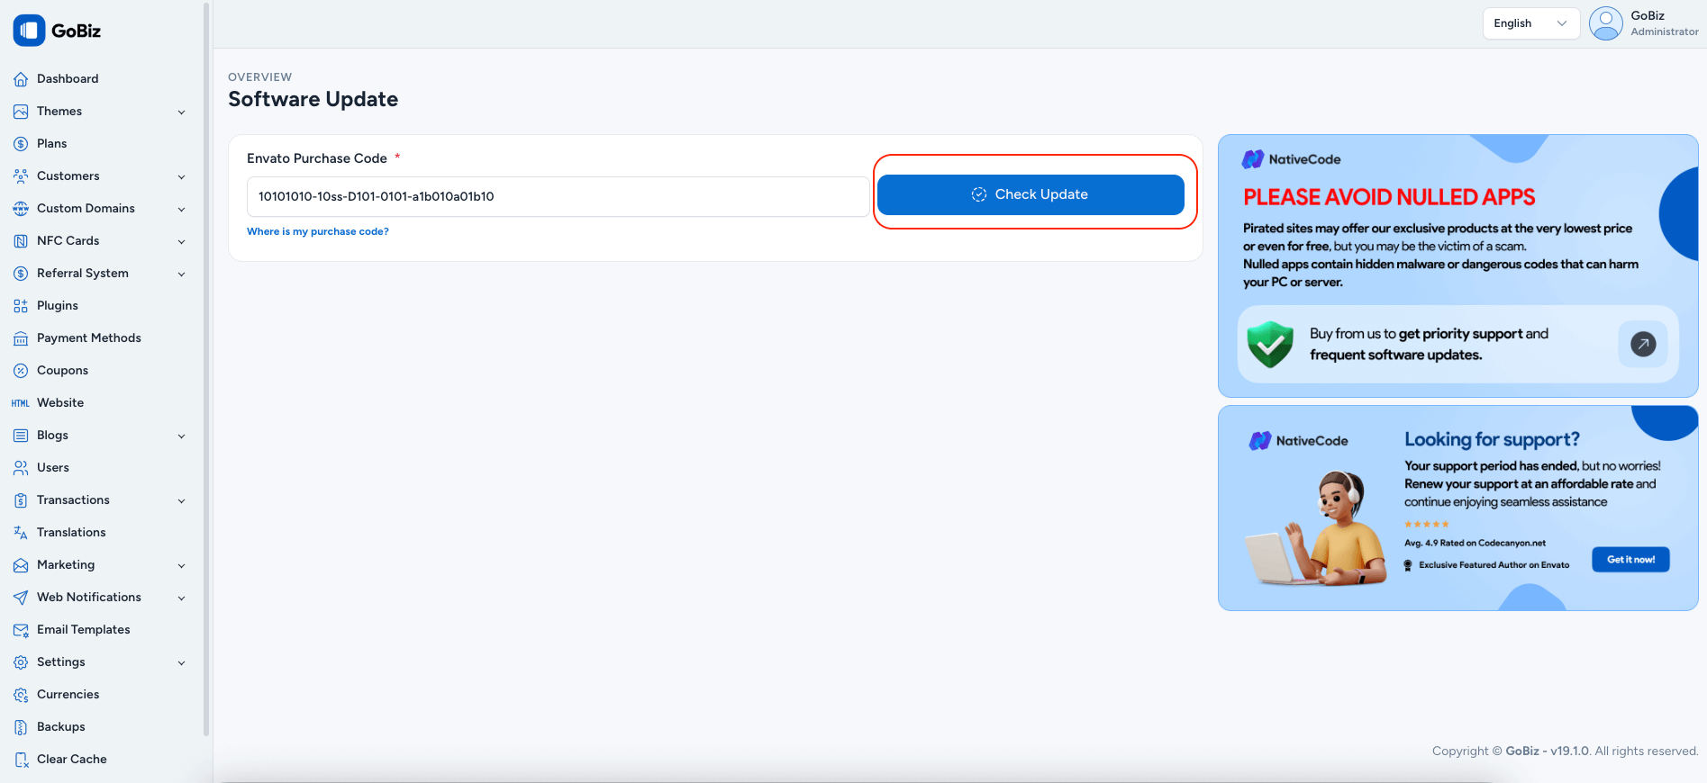Click the Website HTML icon
1707x783 pixels.
(21, 403)
